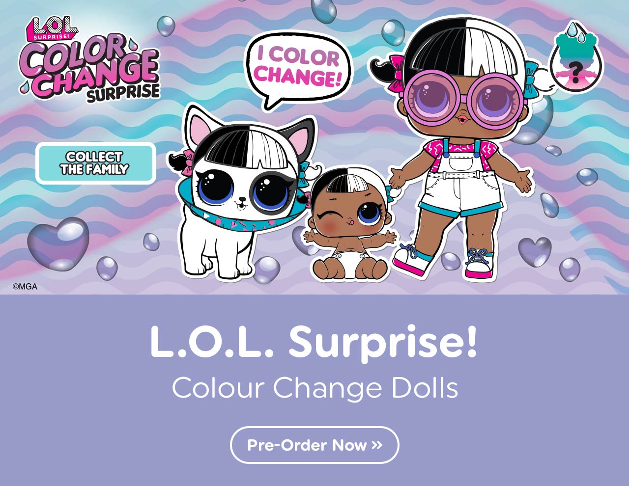
Task: Click the pink bow on the doll's hair
Action: coord(396,73)
